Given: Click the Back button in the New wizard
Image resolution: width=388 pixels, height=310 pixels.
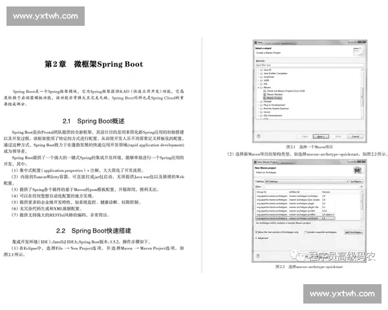Looking at the screenshot, I should coord(305,136).
